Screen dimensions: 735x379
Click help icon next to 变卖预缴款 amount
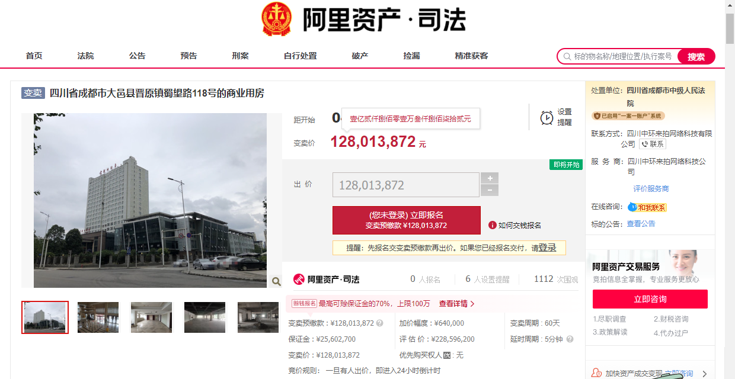coord(380,323)
